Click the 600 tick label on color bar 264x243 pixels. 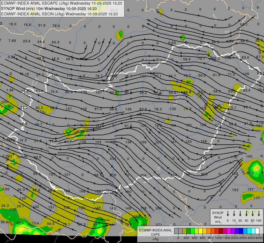pos(203,238)
